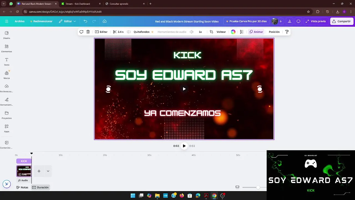The image size is (355, 200).
Task: Click the copy style paint roller icon
Action: (x=287, y=32)
